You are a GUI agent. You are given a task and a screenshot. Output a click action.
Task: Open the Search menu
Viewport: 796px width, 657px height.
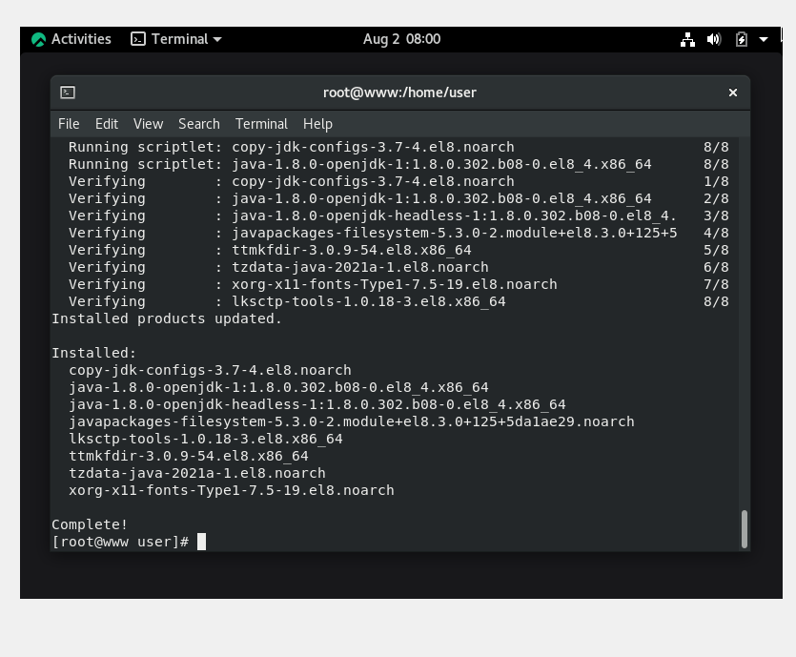[199, 124]
